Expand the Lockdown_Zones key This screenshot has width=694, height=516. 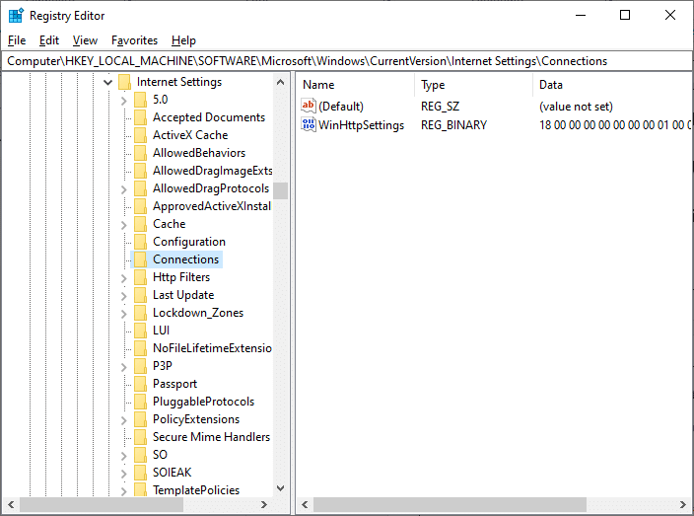(x=124, y=314)
